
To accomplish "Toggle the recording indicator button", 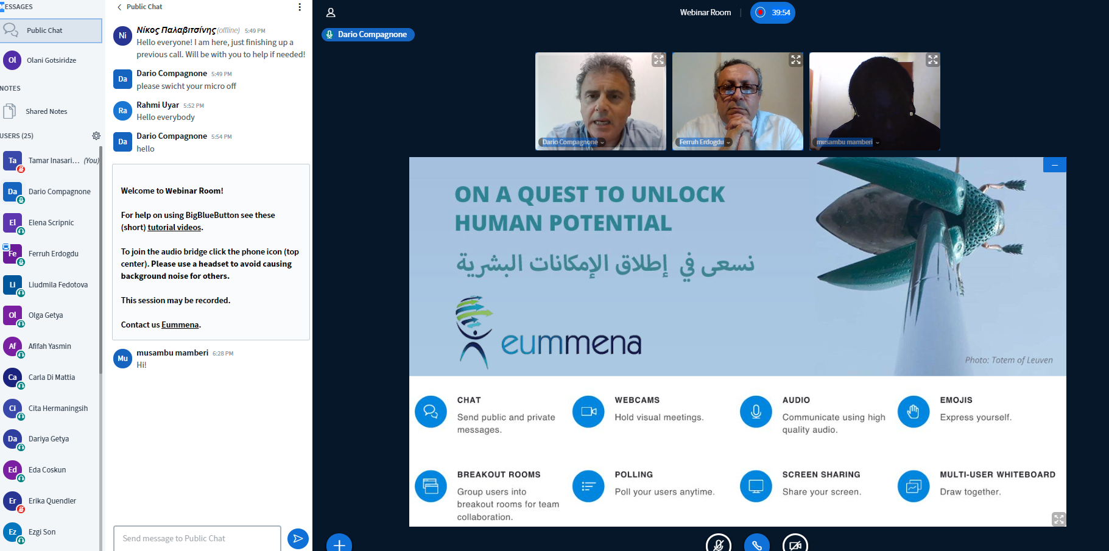I will (773, 13).
